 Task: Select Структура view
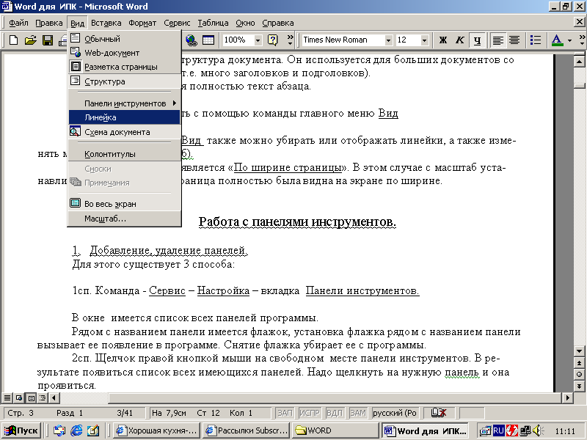pos(124,81)
